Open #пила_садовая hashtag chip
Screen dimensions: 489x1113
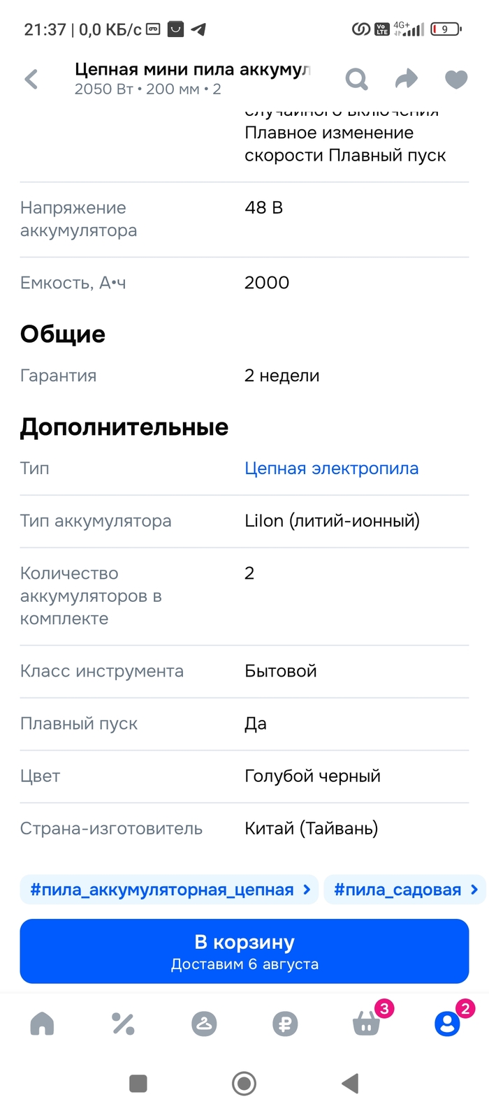click(x=397, y=890)
